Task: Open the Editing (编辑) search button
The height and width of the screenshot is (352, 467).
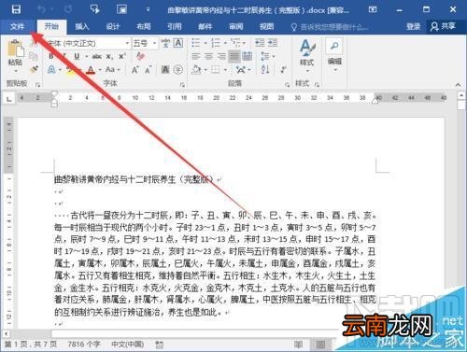Action: tap(334, 55)
